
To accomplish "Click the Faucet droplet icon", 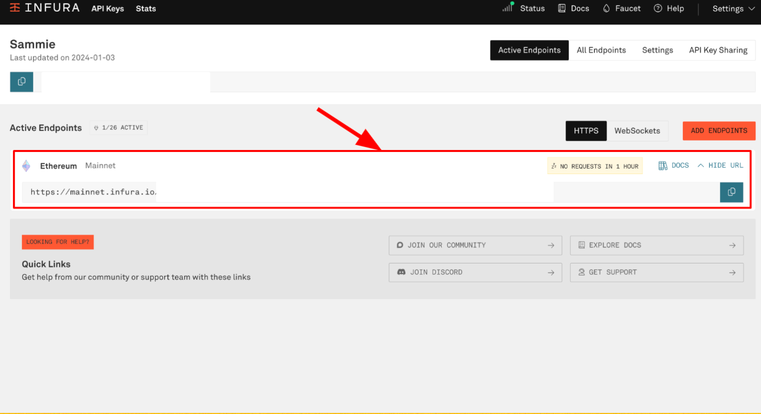I will click(x=606, y=8).
